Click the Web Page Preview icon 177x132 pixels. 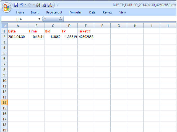click(44, 5)
